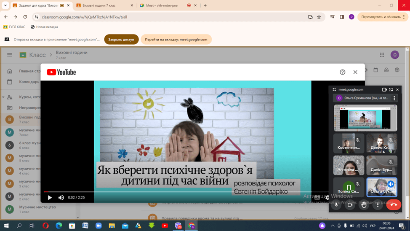410x231 pixels.
Task: Open the course calendar icon in header
Action: click(376, 70)
